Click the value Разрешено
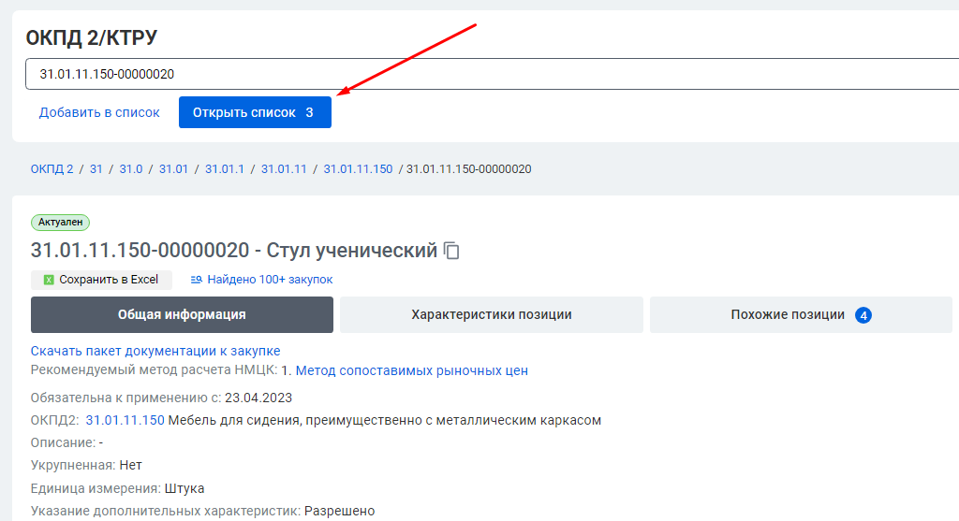Viewport: 959px width, 521px height. click(339, 511)
